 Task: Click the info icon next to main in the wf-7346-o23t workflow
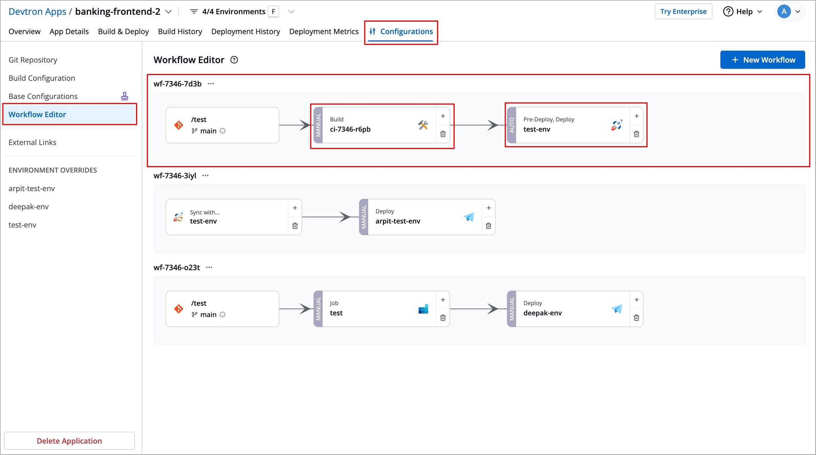coord(223,314)
